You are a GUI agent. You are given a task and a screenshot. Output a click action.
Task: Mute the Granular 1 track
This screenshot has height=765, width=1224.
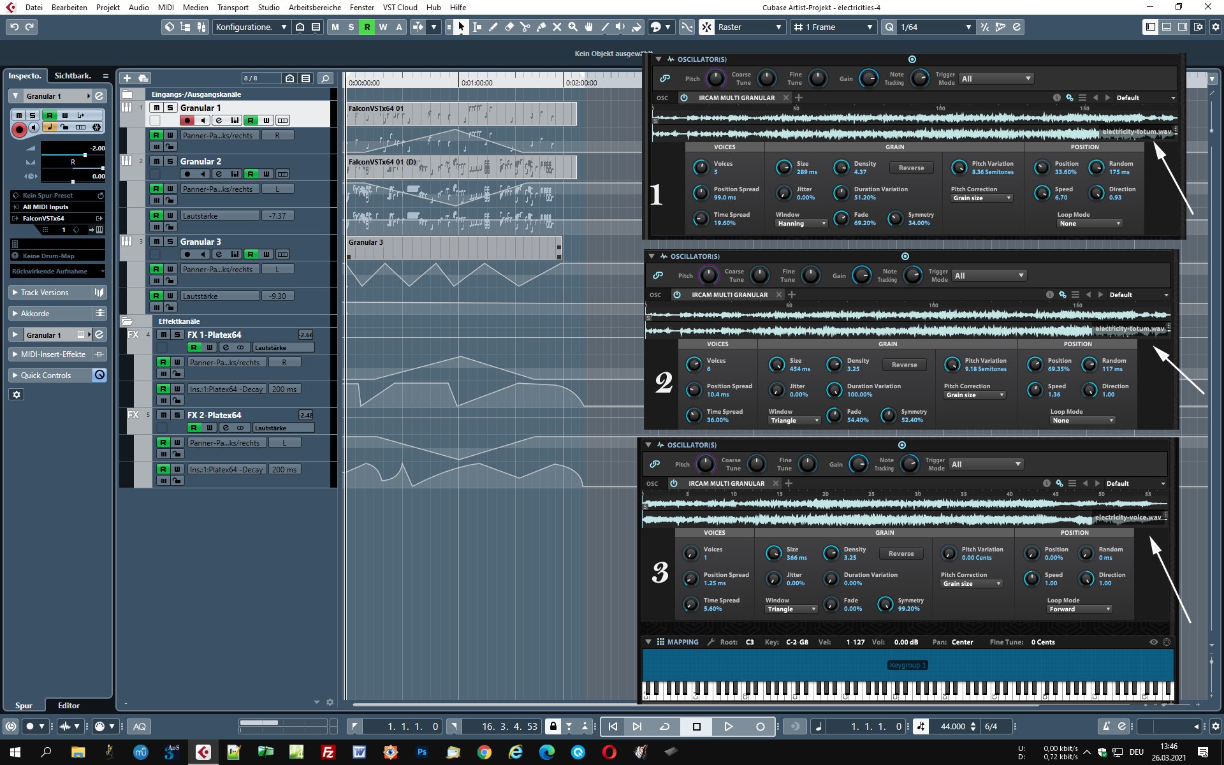pos(157,108)
